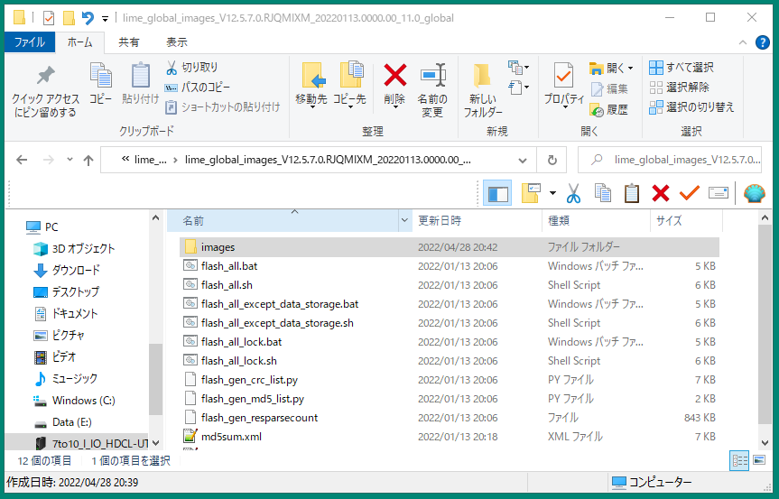Click the folder options toolbar icon
The height and width of the screenshot is (499, 779).
[531, 193]
